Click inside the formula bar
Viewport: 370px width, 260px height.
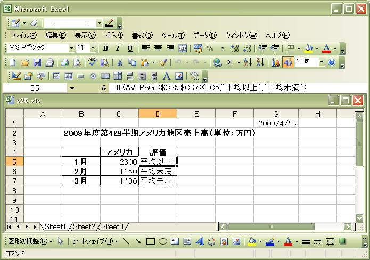coord(239,88)
